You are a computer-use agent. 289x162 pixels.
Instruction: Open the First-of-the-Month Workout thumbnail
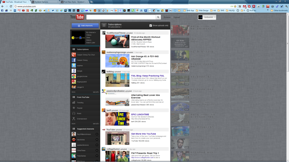point(117,41)
